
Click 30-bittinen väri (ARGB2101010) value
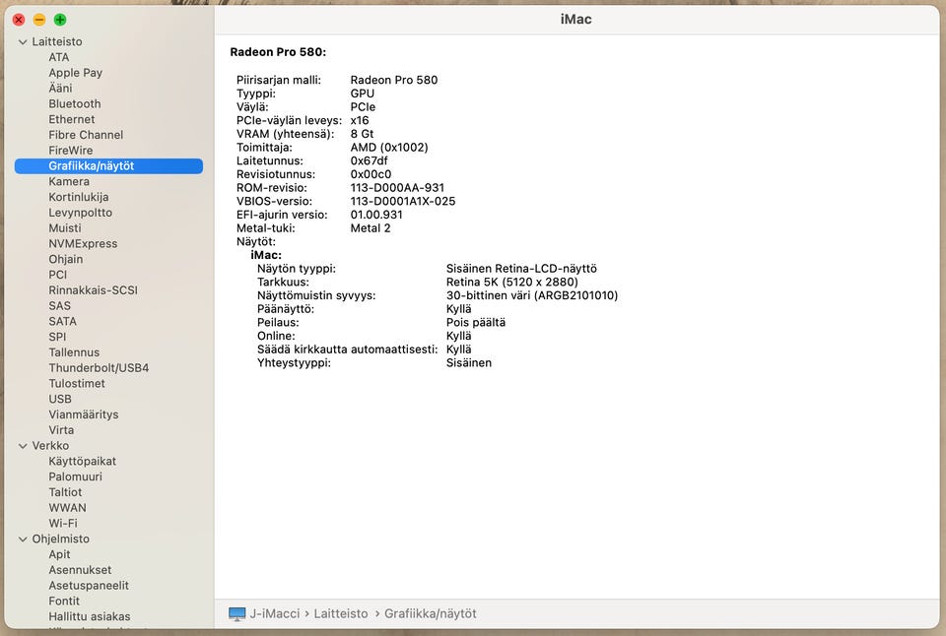coord(532,296)
